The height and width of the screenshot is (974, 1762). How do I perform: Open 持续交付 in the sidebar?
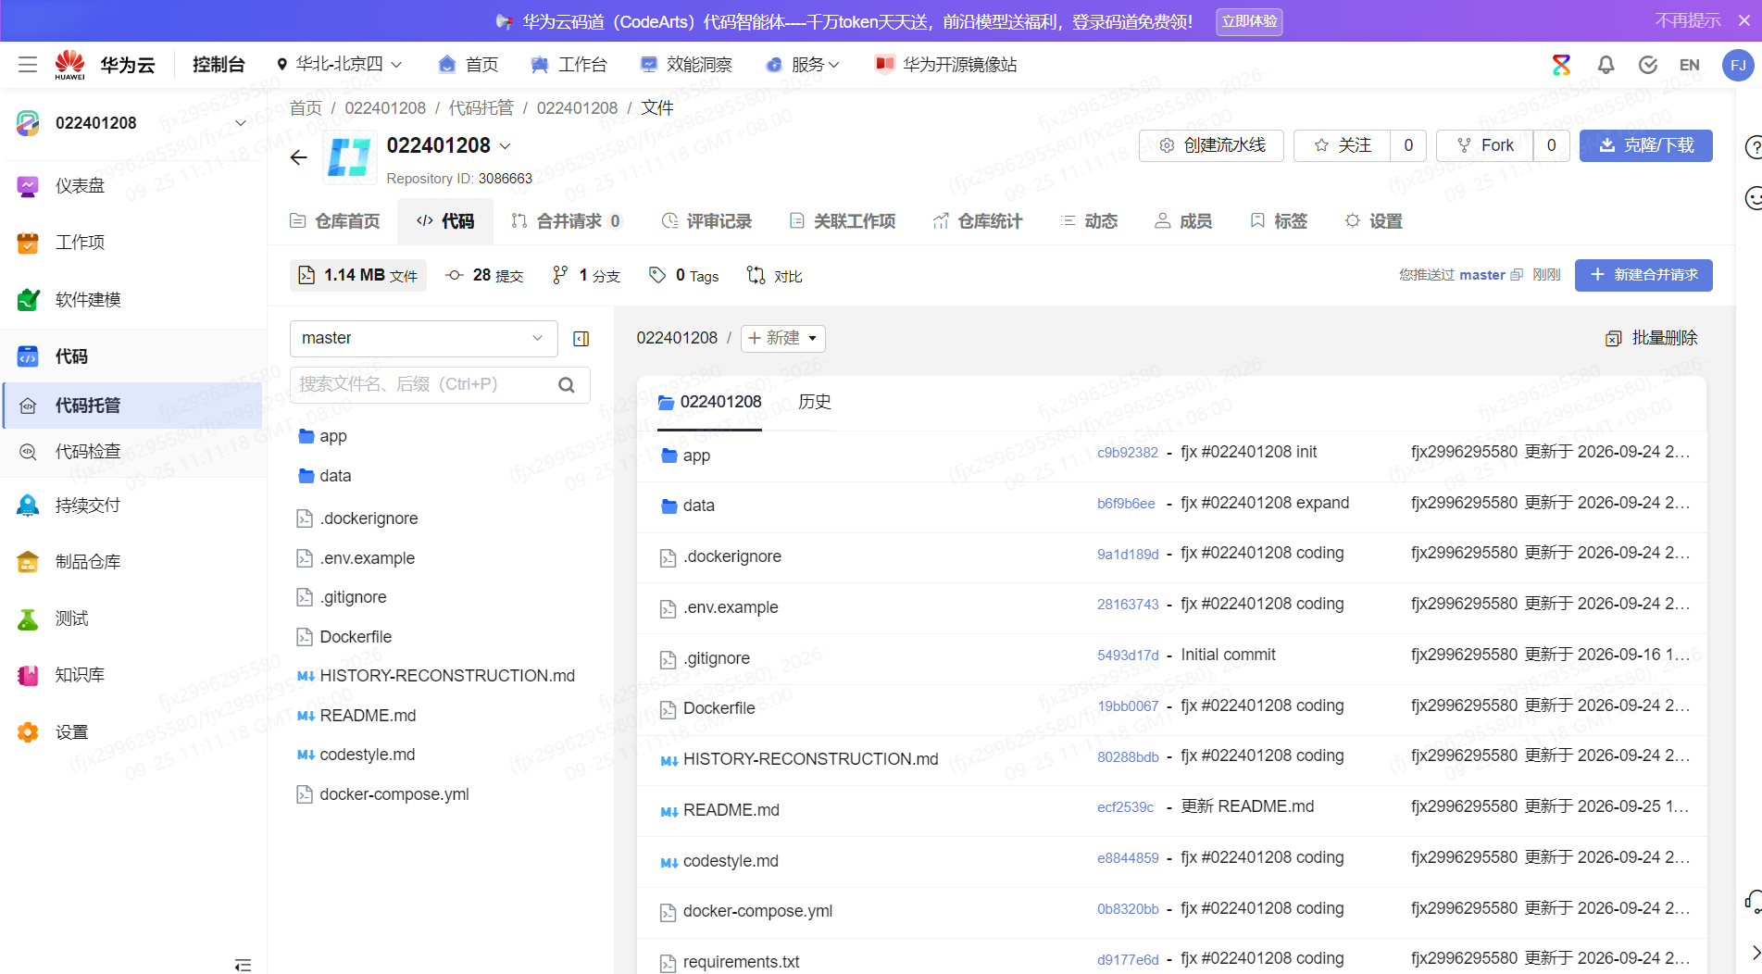point(88,506)
